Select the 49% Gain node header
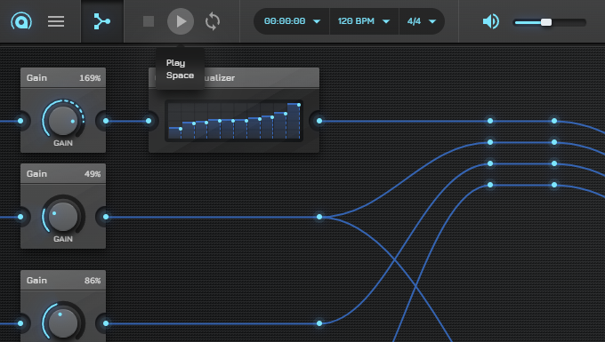 63,174
